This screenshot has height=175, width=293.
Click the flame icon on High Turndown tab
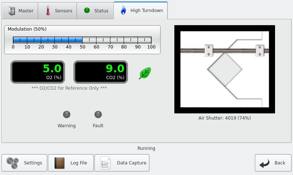tap(123, 11)
